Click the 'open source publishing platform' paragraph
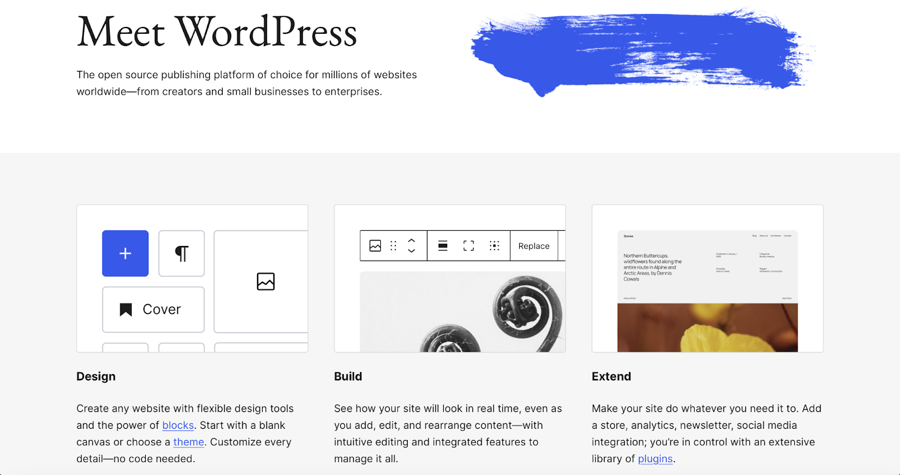Image resolution: width=900 pixels, height=475 pixels. (247, 83)
